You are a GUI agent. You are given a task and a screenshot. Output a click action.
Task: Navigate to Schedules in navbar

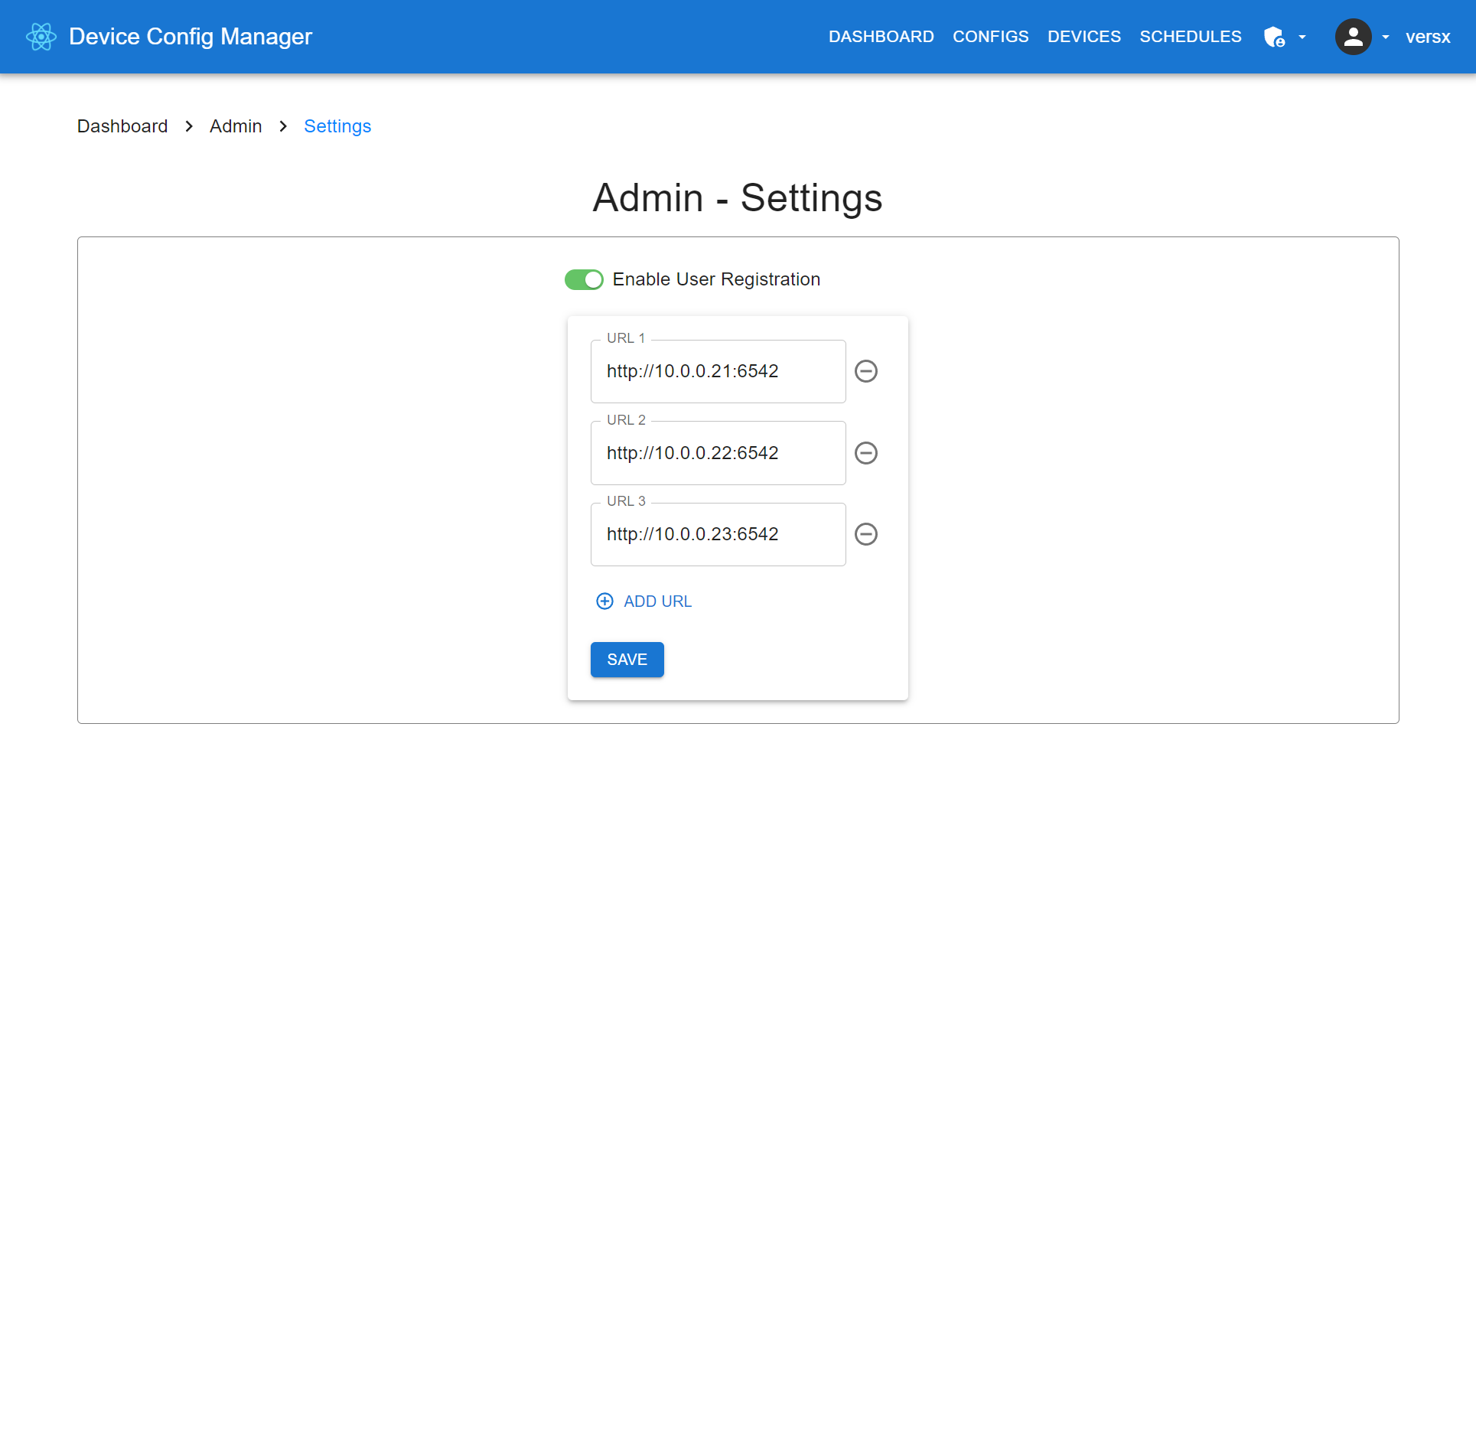(1190, 37)
